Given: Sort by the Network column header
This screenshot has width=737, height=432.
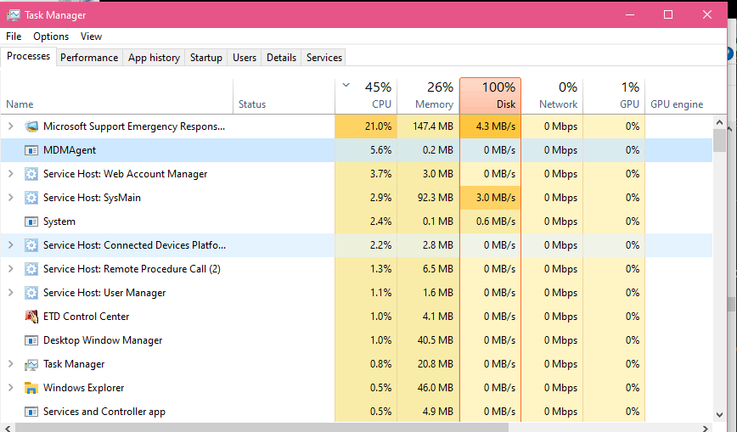Looking at the screenshot, I should coord(552,97).
